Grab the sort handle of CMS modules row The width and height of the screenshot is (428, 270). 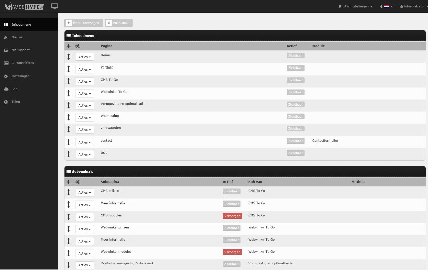coord(69,217)
